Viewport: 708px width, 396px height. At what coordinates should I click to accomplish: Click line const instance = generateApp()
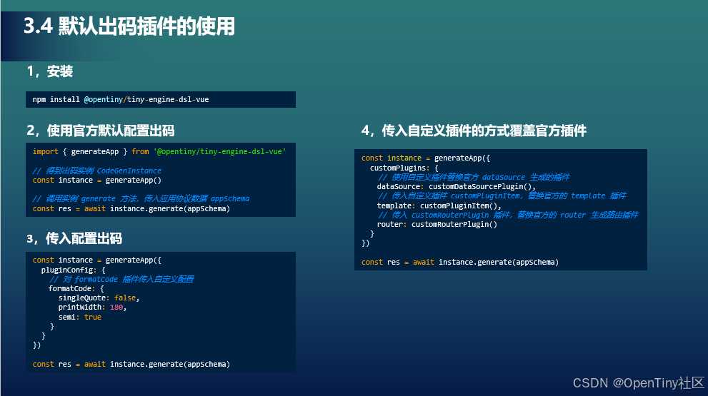96,180
